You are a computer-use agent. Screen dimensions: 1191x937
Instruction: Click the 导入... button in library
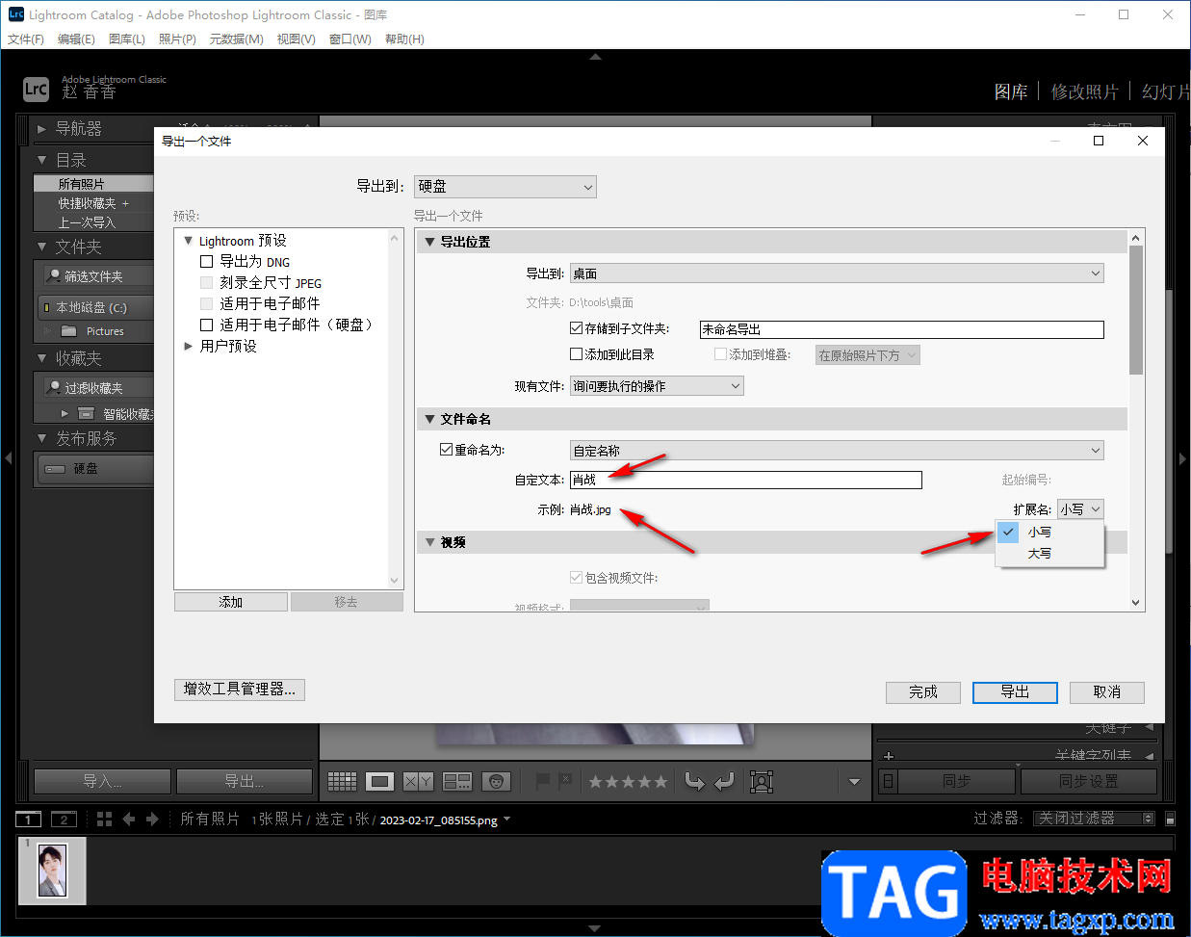pyautogui.click(x=102, y=781)
